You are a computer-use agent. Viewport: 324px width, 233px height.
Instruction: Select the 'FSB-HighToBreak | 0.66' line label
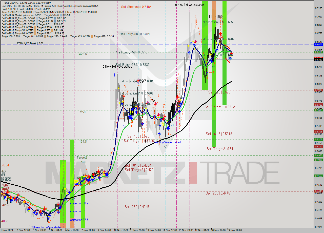[30, 43]
